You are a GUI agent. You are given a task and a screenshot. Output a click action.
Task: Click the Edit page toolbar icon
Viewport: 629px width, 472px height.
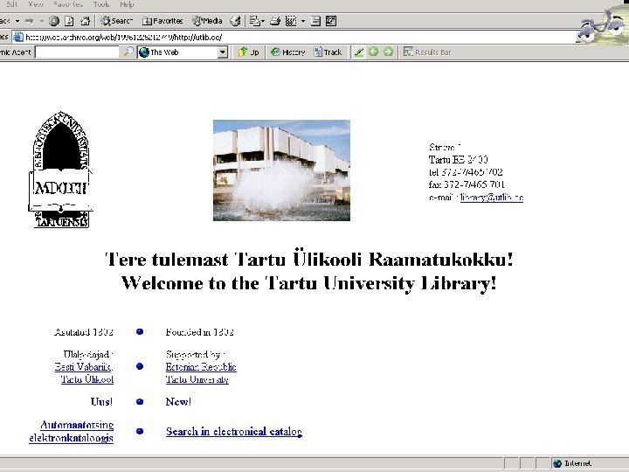tap(291, 21)
